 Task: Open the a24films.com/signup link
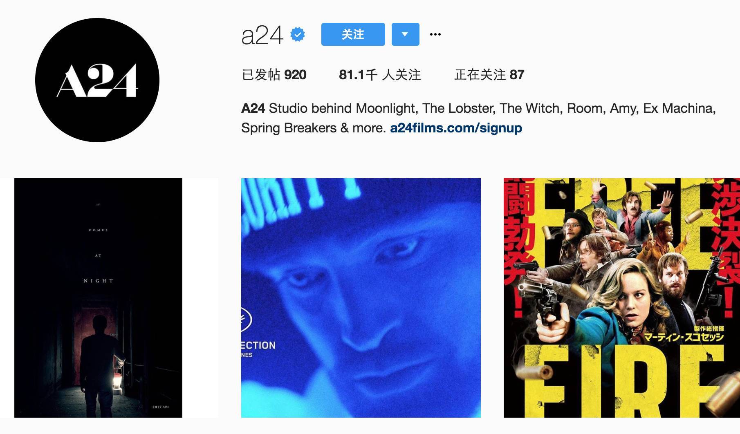[456, 128]
